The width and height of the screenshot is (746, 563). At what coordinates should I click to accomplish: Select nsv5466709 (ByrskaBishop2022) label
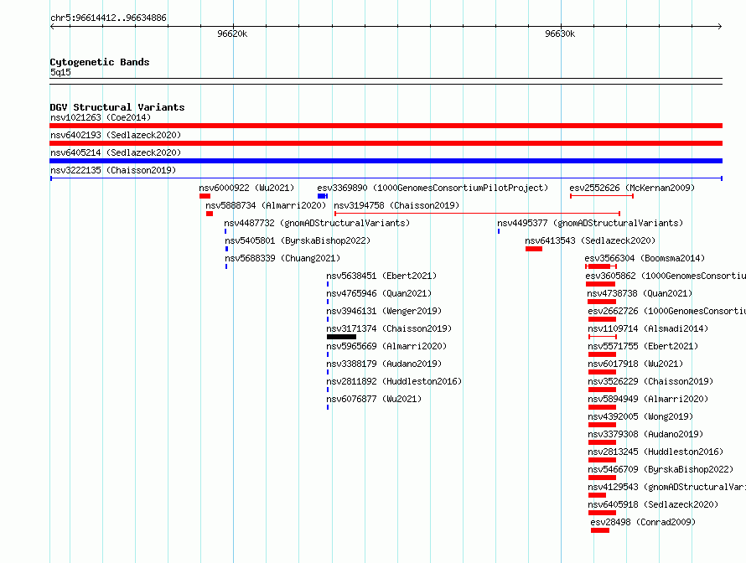click(661, 469)
